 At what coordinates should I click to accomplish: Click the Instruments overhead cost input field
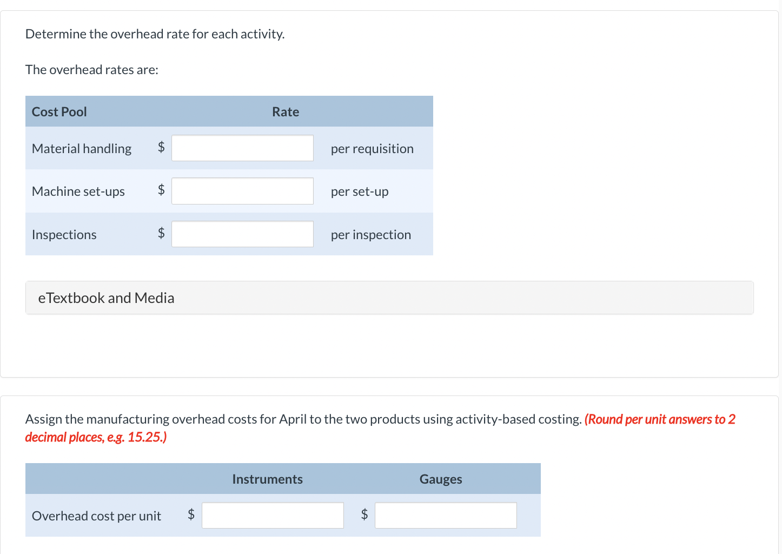[273, 516]
